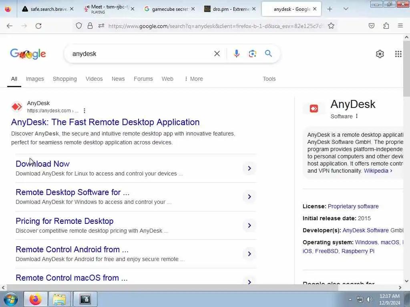Close the safe.search.brave tab
Viewport: 410px width, 307px height.
(x=72, y=9)
